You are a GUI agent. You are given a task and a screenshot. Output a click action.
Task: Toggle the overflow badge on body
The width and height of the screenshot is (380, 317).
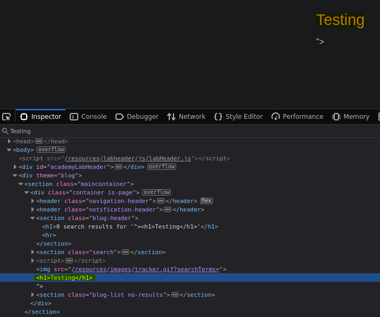[x=51, y=150]
